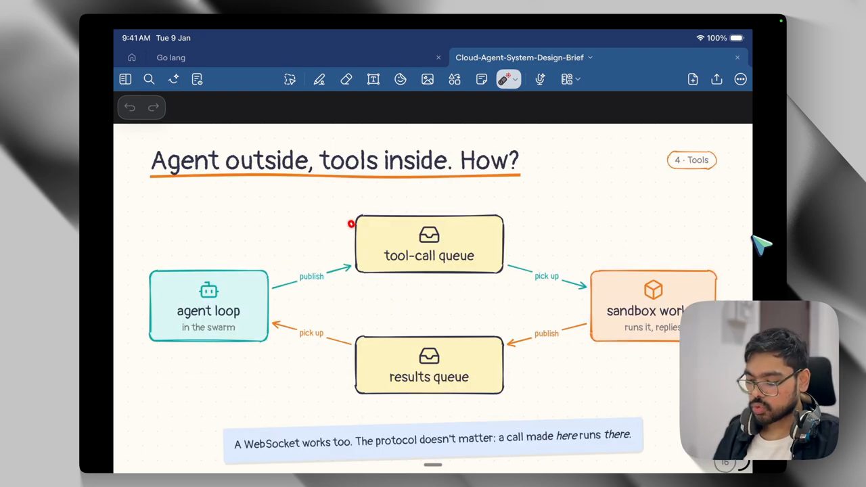866x487 pixels.
Task: Click the tool-call queue box
Action: coord(429,244)
